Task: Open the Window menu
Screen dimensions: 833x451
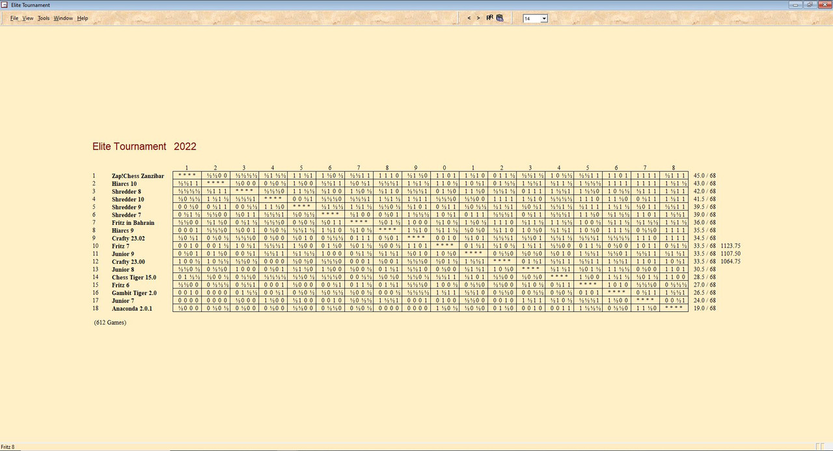Action: (63, 18)
